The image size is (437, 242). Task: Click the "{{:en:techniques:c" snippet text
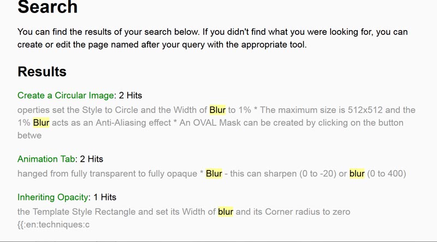tap(52, 224)
